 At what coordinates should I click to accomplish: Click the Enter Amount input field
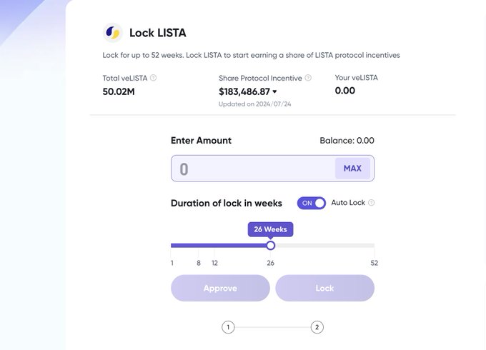point(252,169)
